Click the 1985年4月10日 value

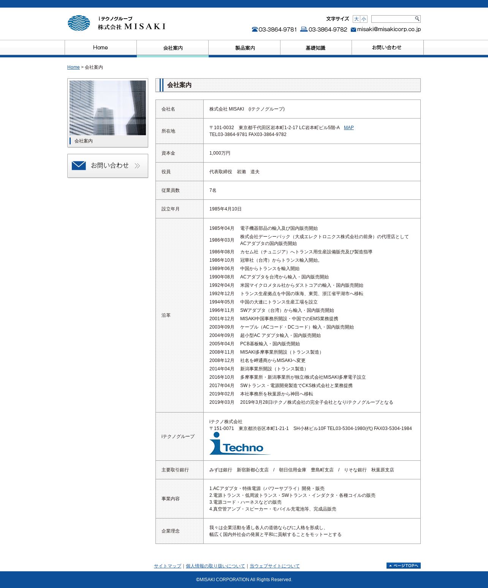click(225, 209)
